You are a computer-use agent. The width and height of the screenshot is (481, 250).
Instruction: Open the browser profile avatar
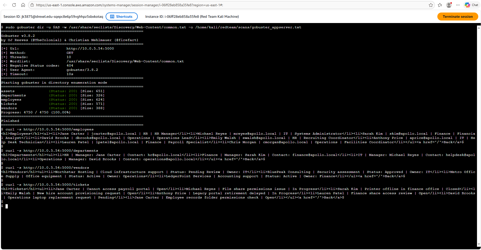click(x=449, y=5)
